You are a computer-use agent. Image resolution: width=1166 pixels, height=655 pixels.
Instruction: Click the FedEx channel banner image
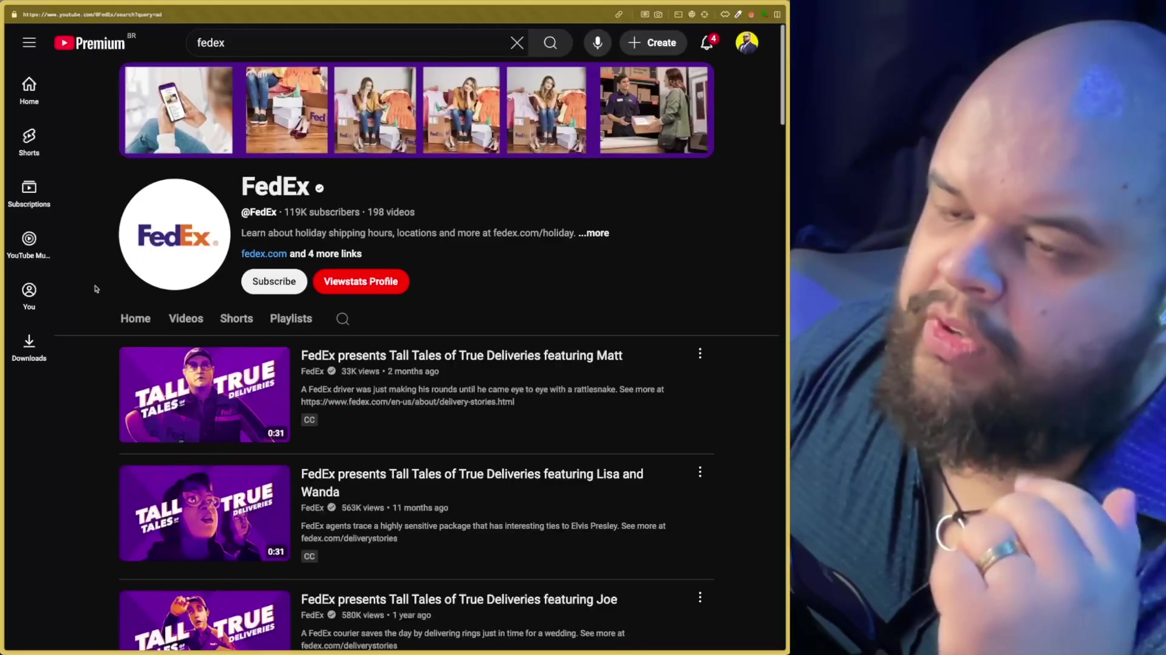417,110
